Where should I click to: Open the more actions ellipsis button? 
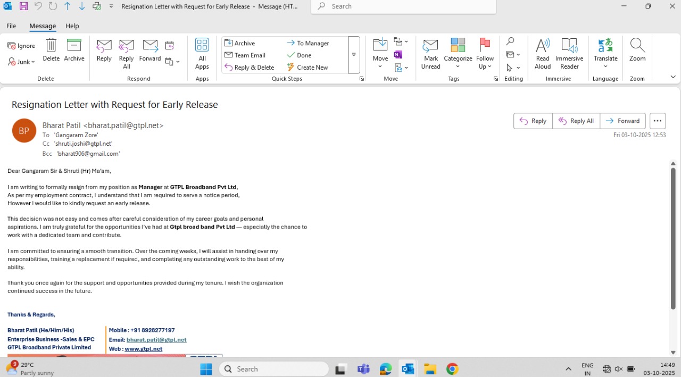[658, 121]
